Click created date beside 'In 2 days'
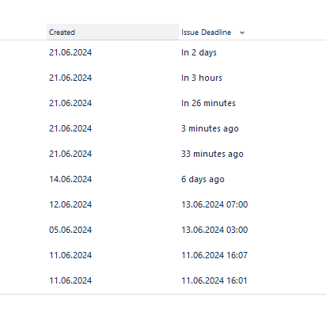This screenshot has width=326, height=324. pyautogui.click(x=70, y=52)
